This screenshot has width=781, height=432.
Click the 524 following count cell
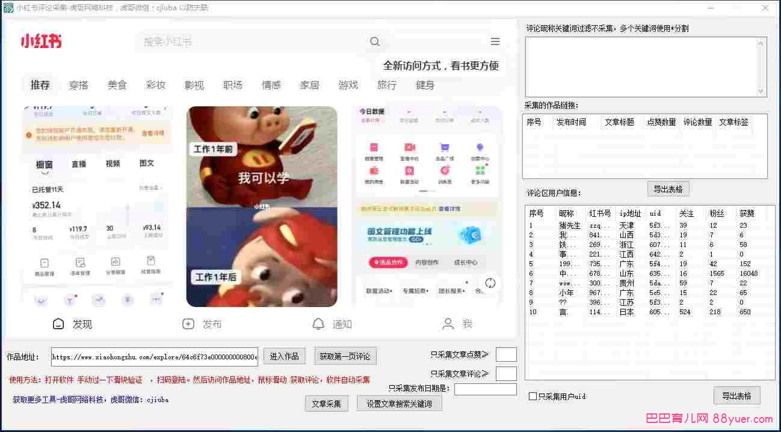click(685, 312)
